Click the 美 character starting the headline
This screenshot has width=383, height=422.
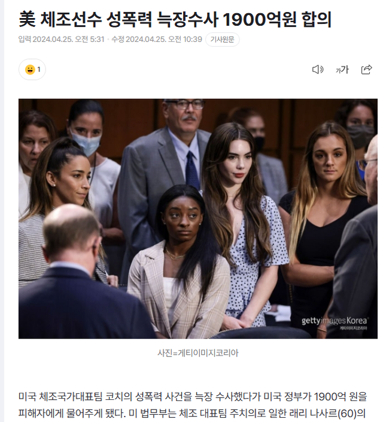click(x=27, y=19)
